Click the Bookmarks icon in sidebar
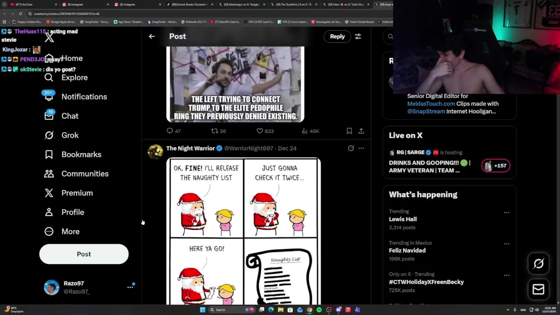The image size is (560, 315). tap(49, 154)
